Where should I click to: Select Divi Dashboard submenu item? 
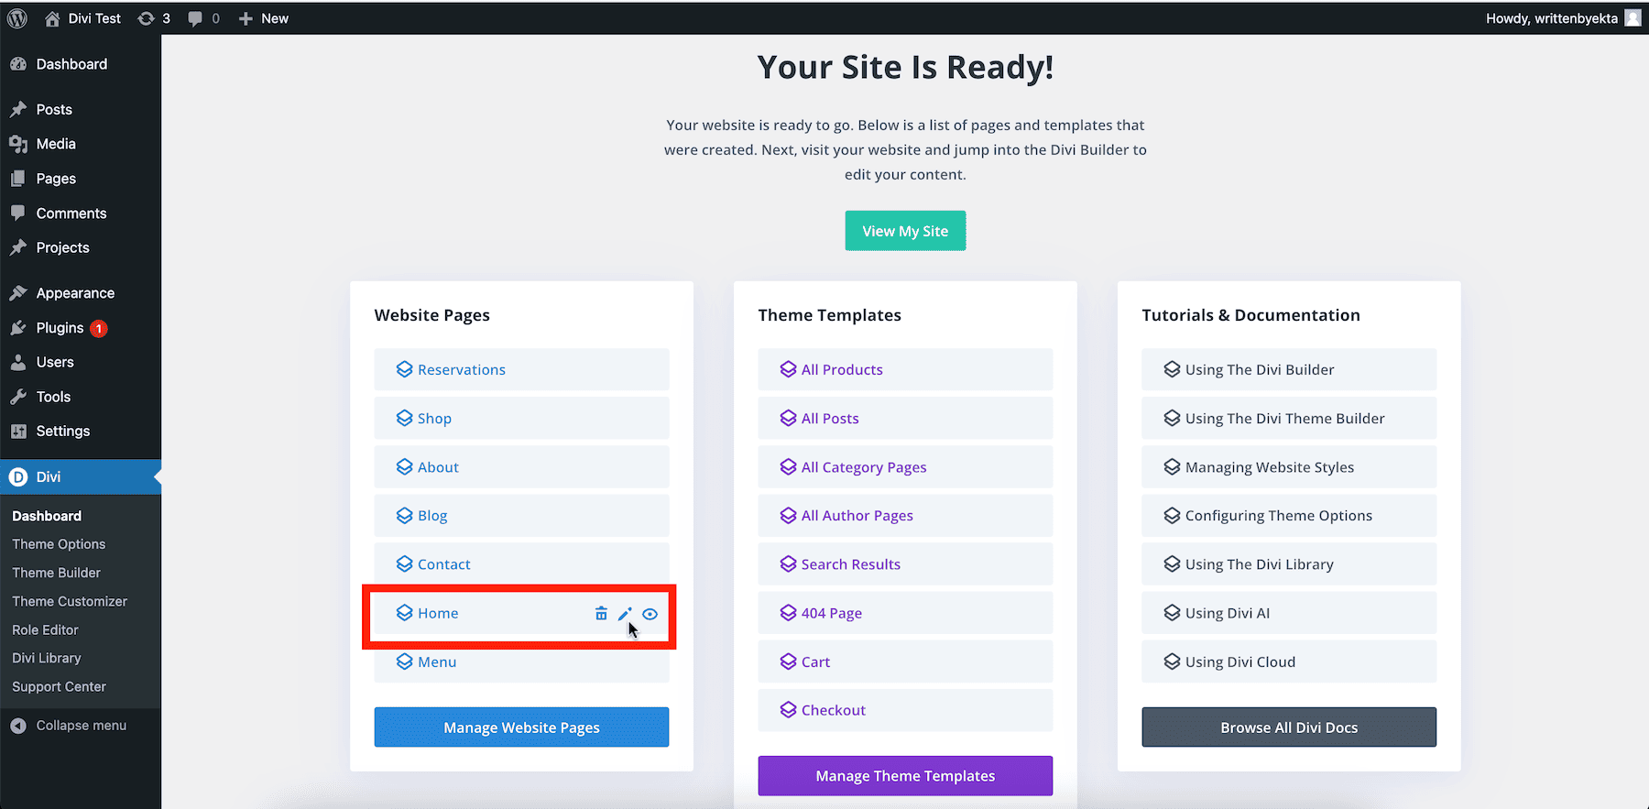point(47,516)
